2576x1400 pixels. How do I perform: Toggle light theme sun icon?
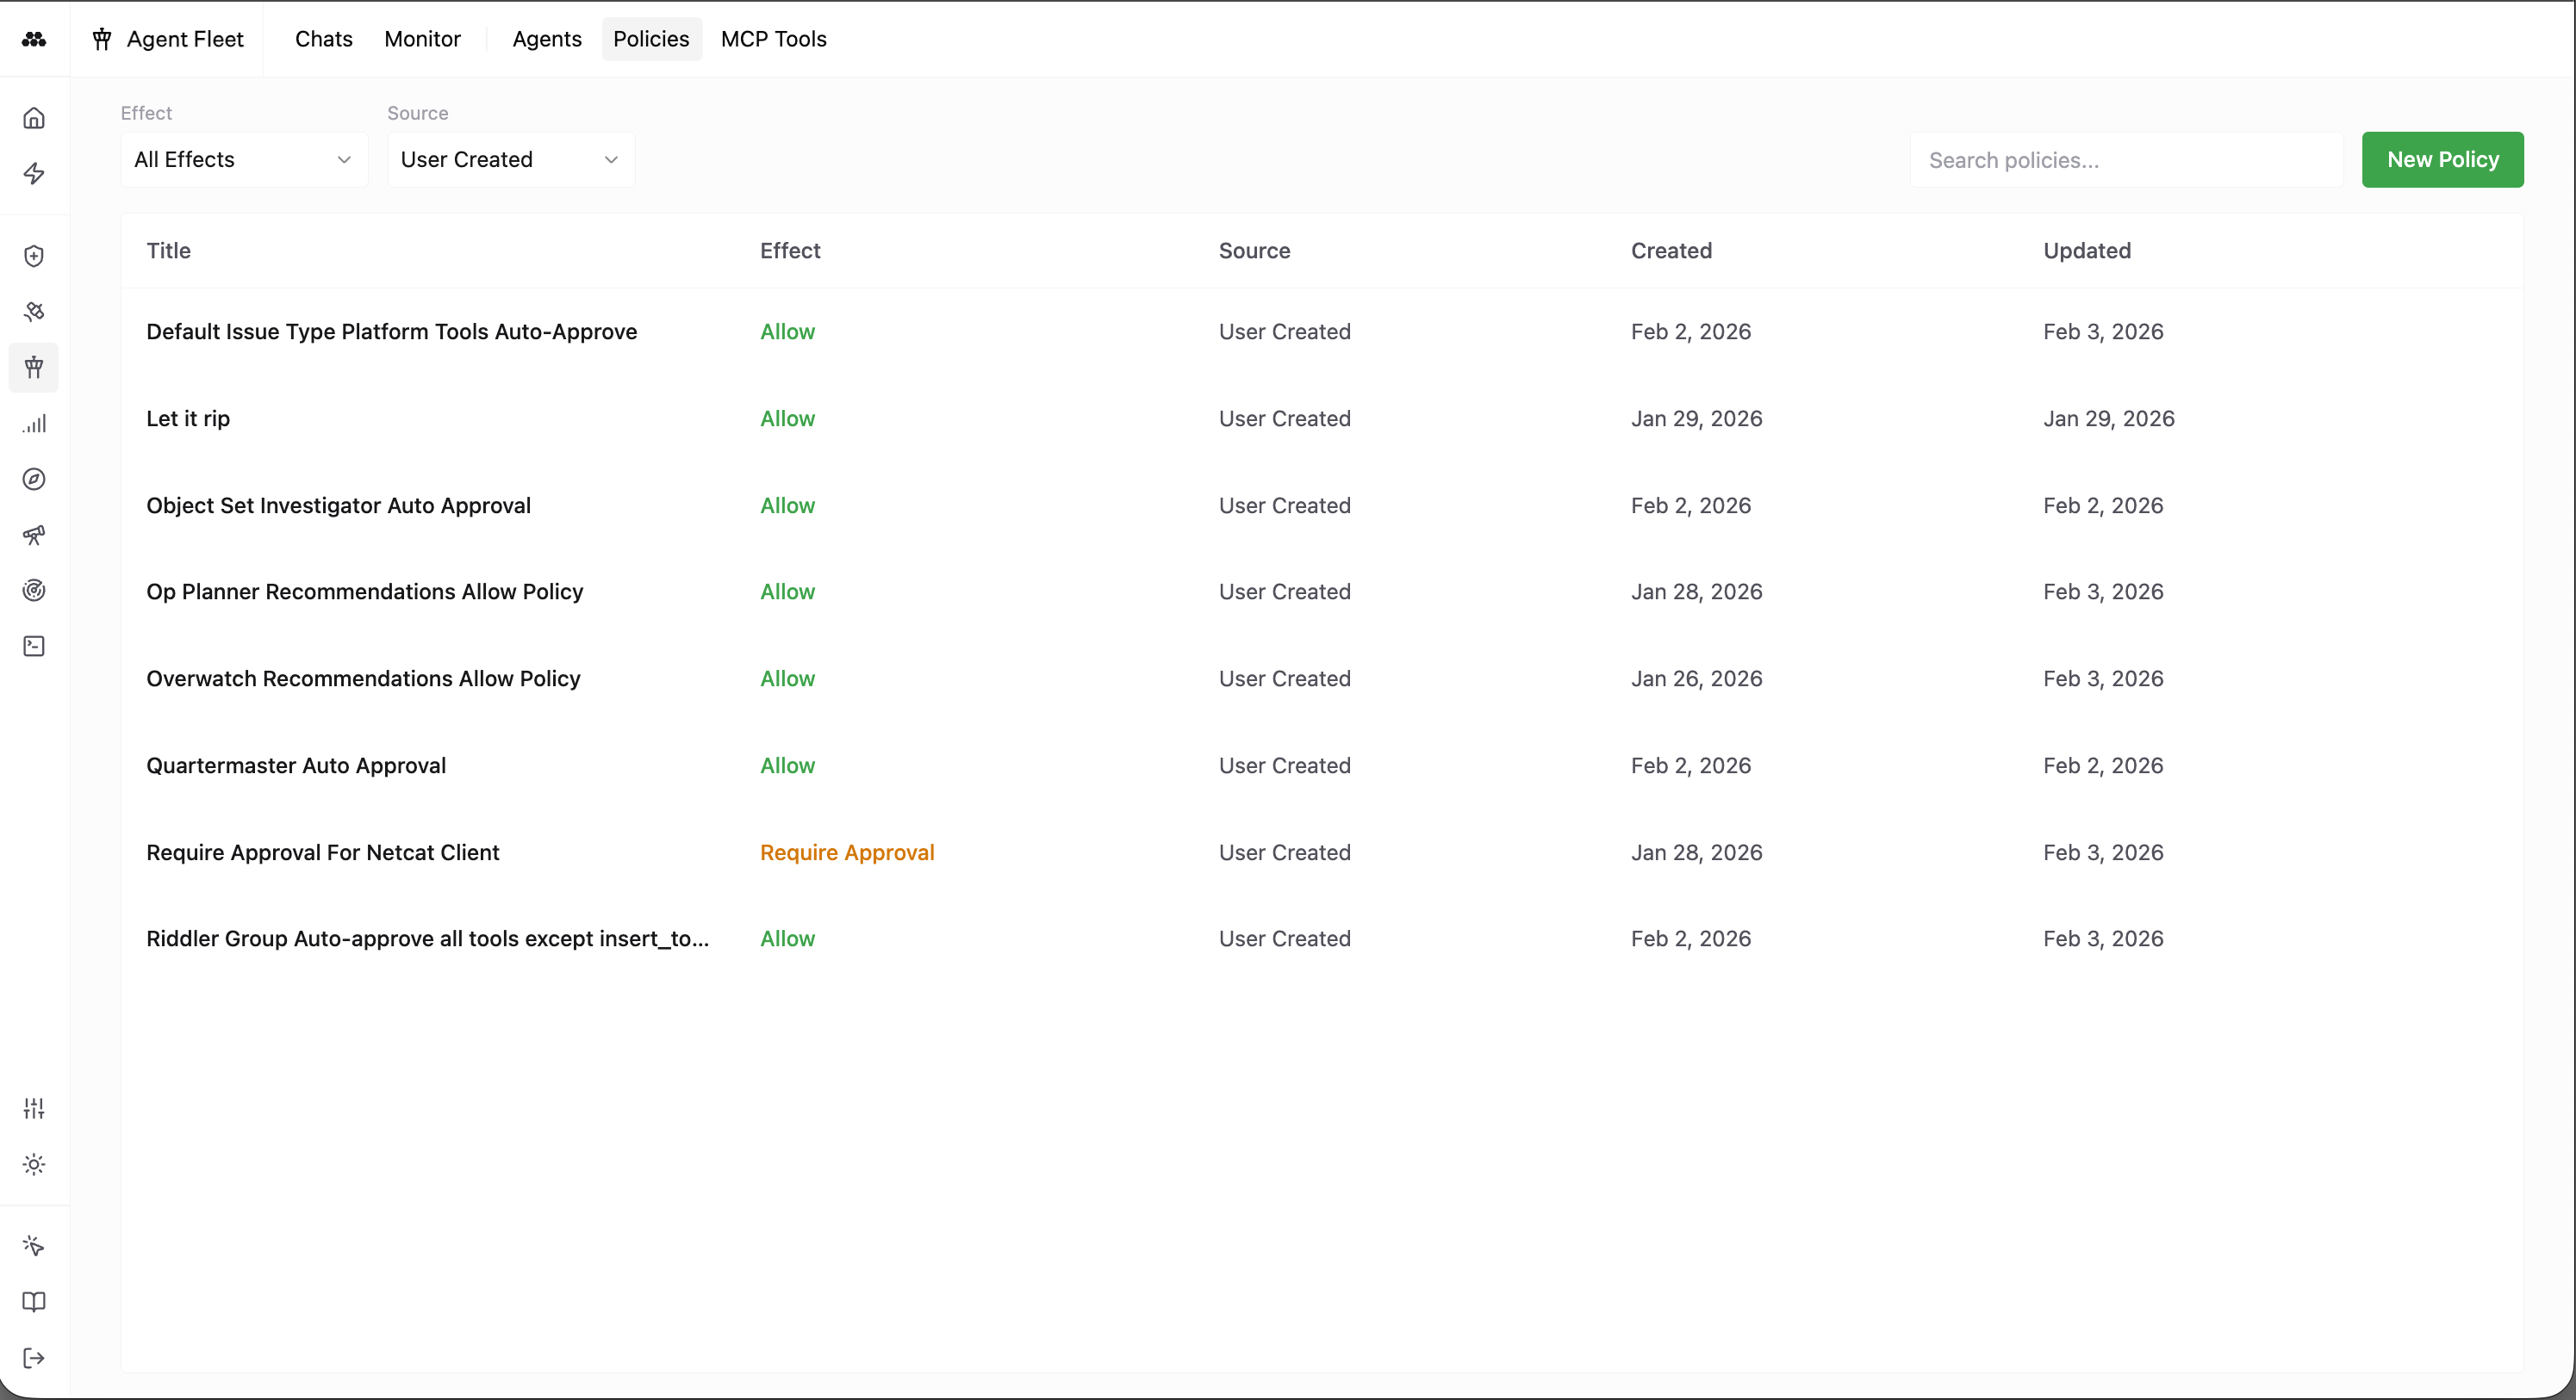pos(34,1164)
